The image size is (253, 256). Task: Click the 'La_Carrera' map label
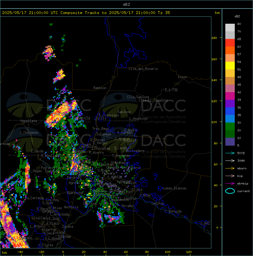(34, 198)
